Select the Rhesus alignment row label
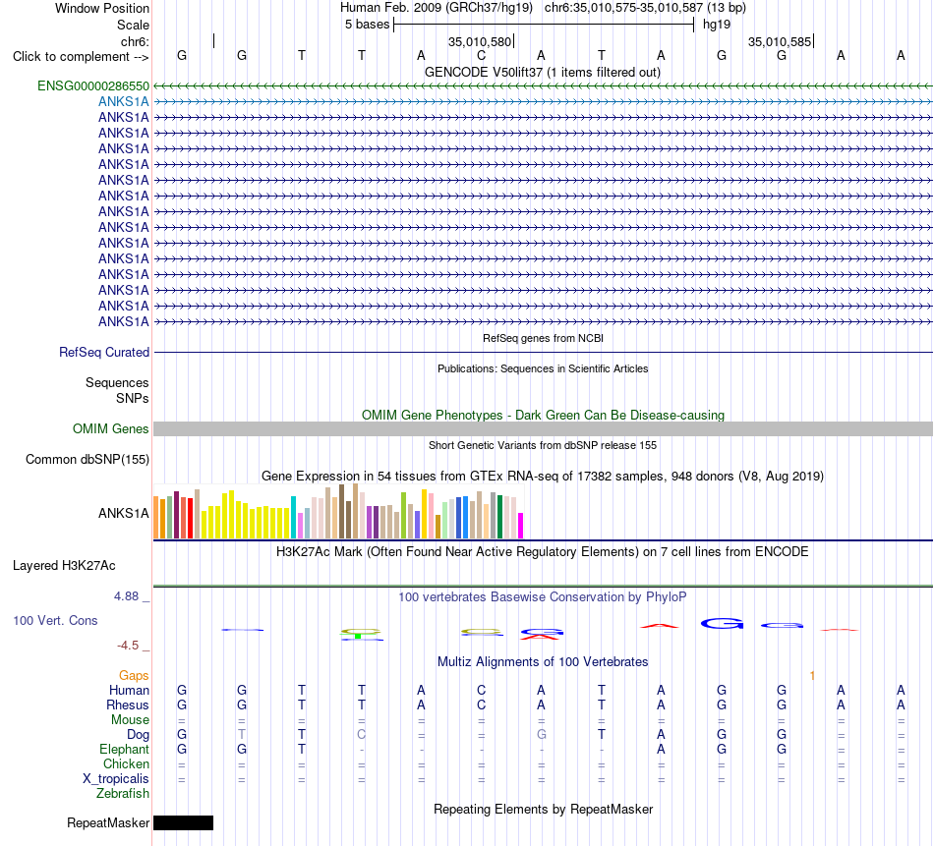This screenshot has height=846, width=934. pos(128,705)
